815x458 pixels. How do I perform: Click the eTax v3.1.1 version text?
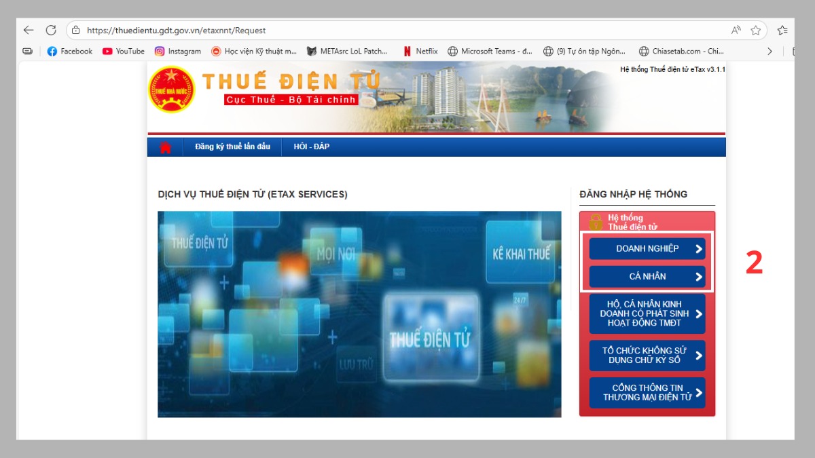673,69
